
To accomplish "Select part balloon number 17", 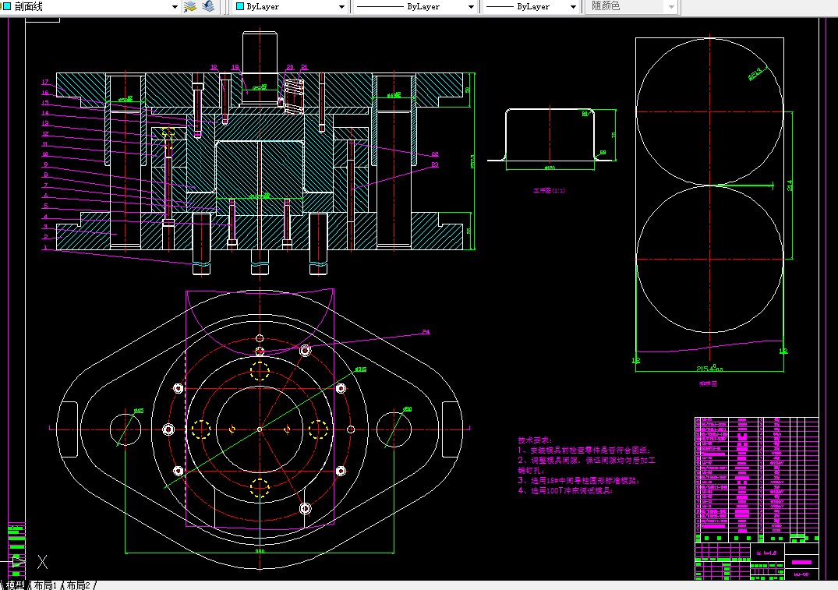I will pyautogui.click(x=45, y=82).
